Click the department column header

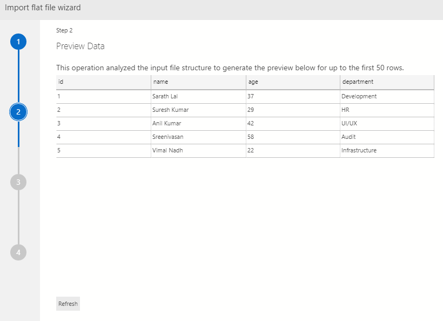tap(386, 82)
